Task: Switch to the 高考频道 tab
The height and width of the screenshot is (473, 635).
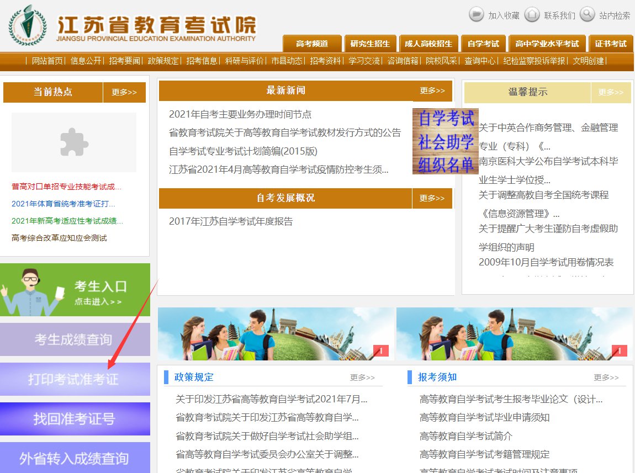Action: 312,44
